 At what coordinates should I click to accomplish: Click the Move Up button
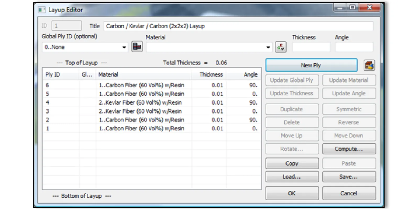click(x=292, y=135)
